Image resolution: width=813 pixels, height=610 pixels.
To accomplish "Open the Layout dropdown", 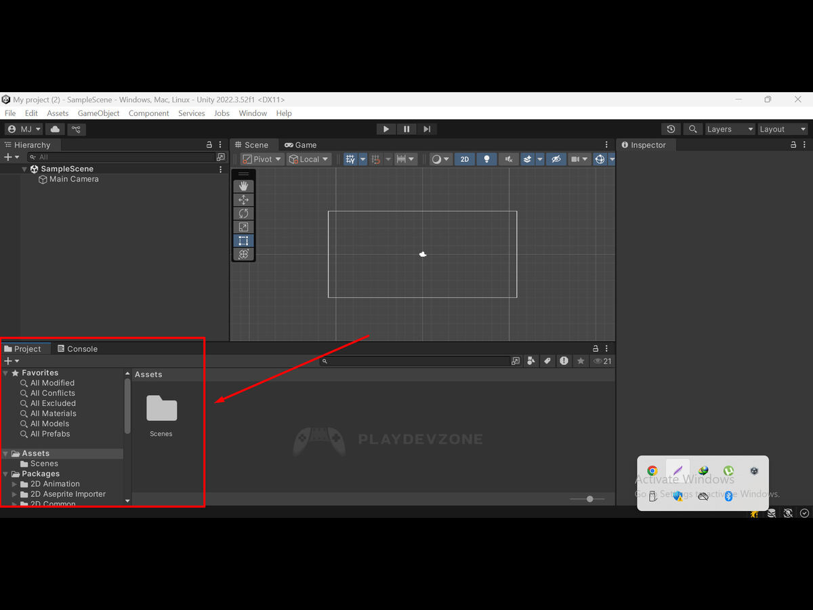I will [783, 129].
